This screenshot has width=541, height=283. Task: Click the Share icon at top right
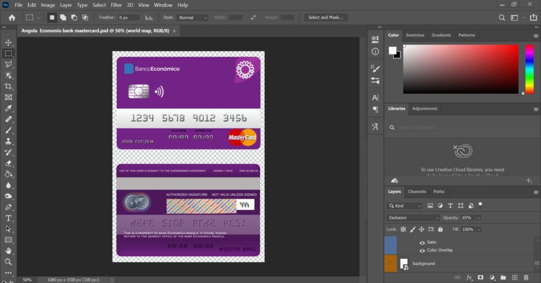pos(534,17)
